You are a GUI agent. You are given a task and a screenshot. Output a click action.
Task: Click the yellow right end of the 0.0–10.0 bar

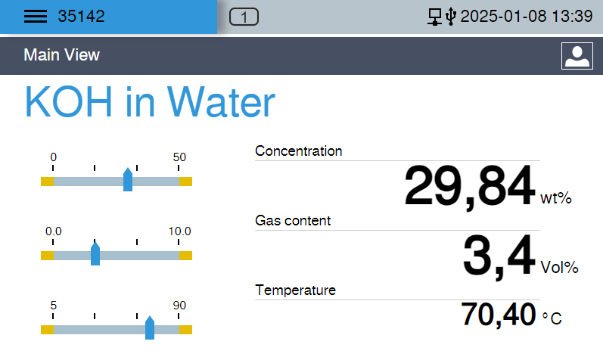pos(186,256)
